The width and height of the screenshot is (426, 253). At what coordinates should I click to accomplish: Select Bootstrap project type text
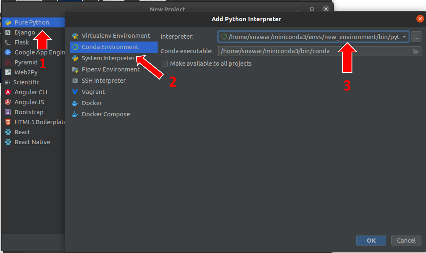click(x=29, y=112)
